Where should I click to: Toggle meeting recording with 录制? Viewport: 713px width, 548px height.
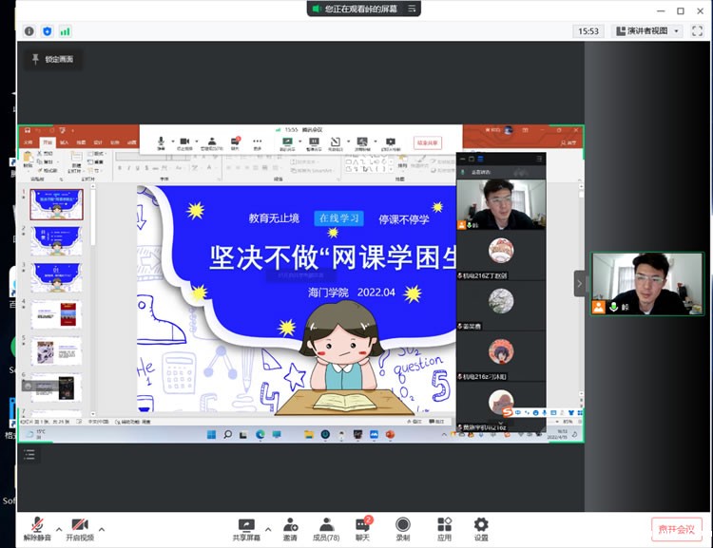tap(403, 529)
